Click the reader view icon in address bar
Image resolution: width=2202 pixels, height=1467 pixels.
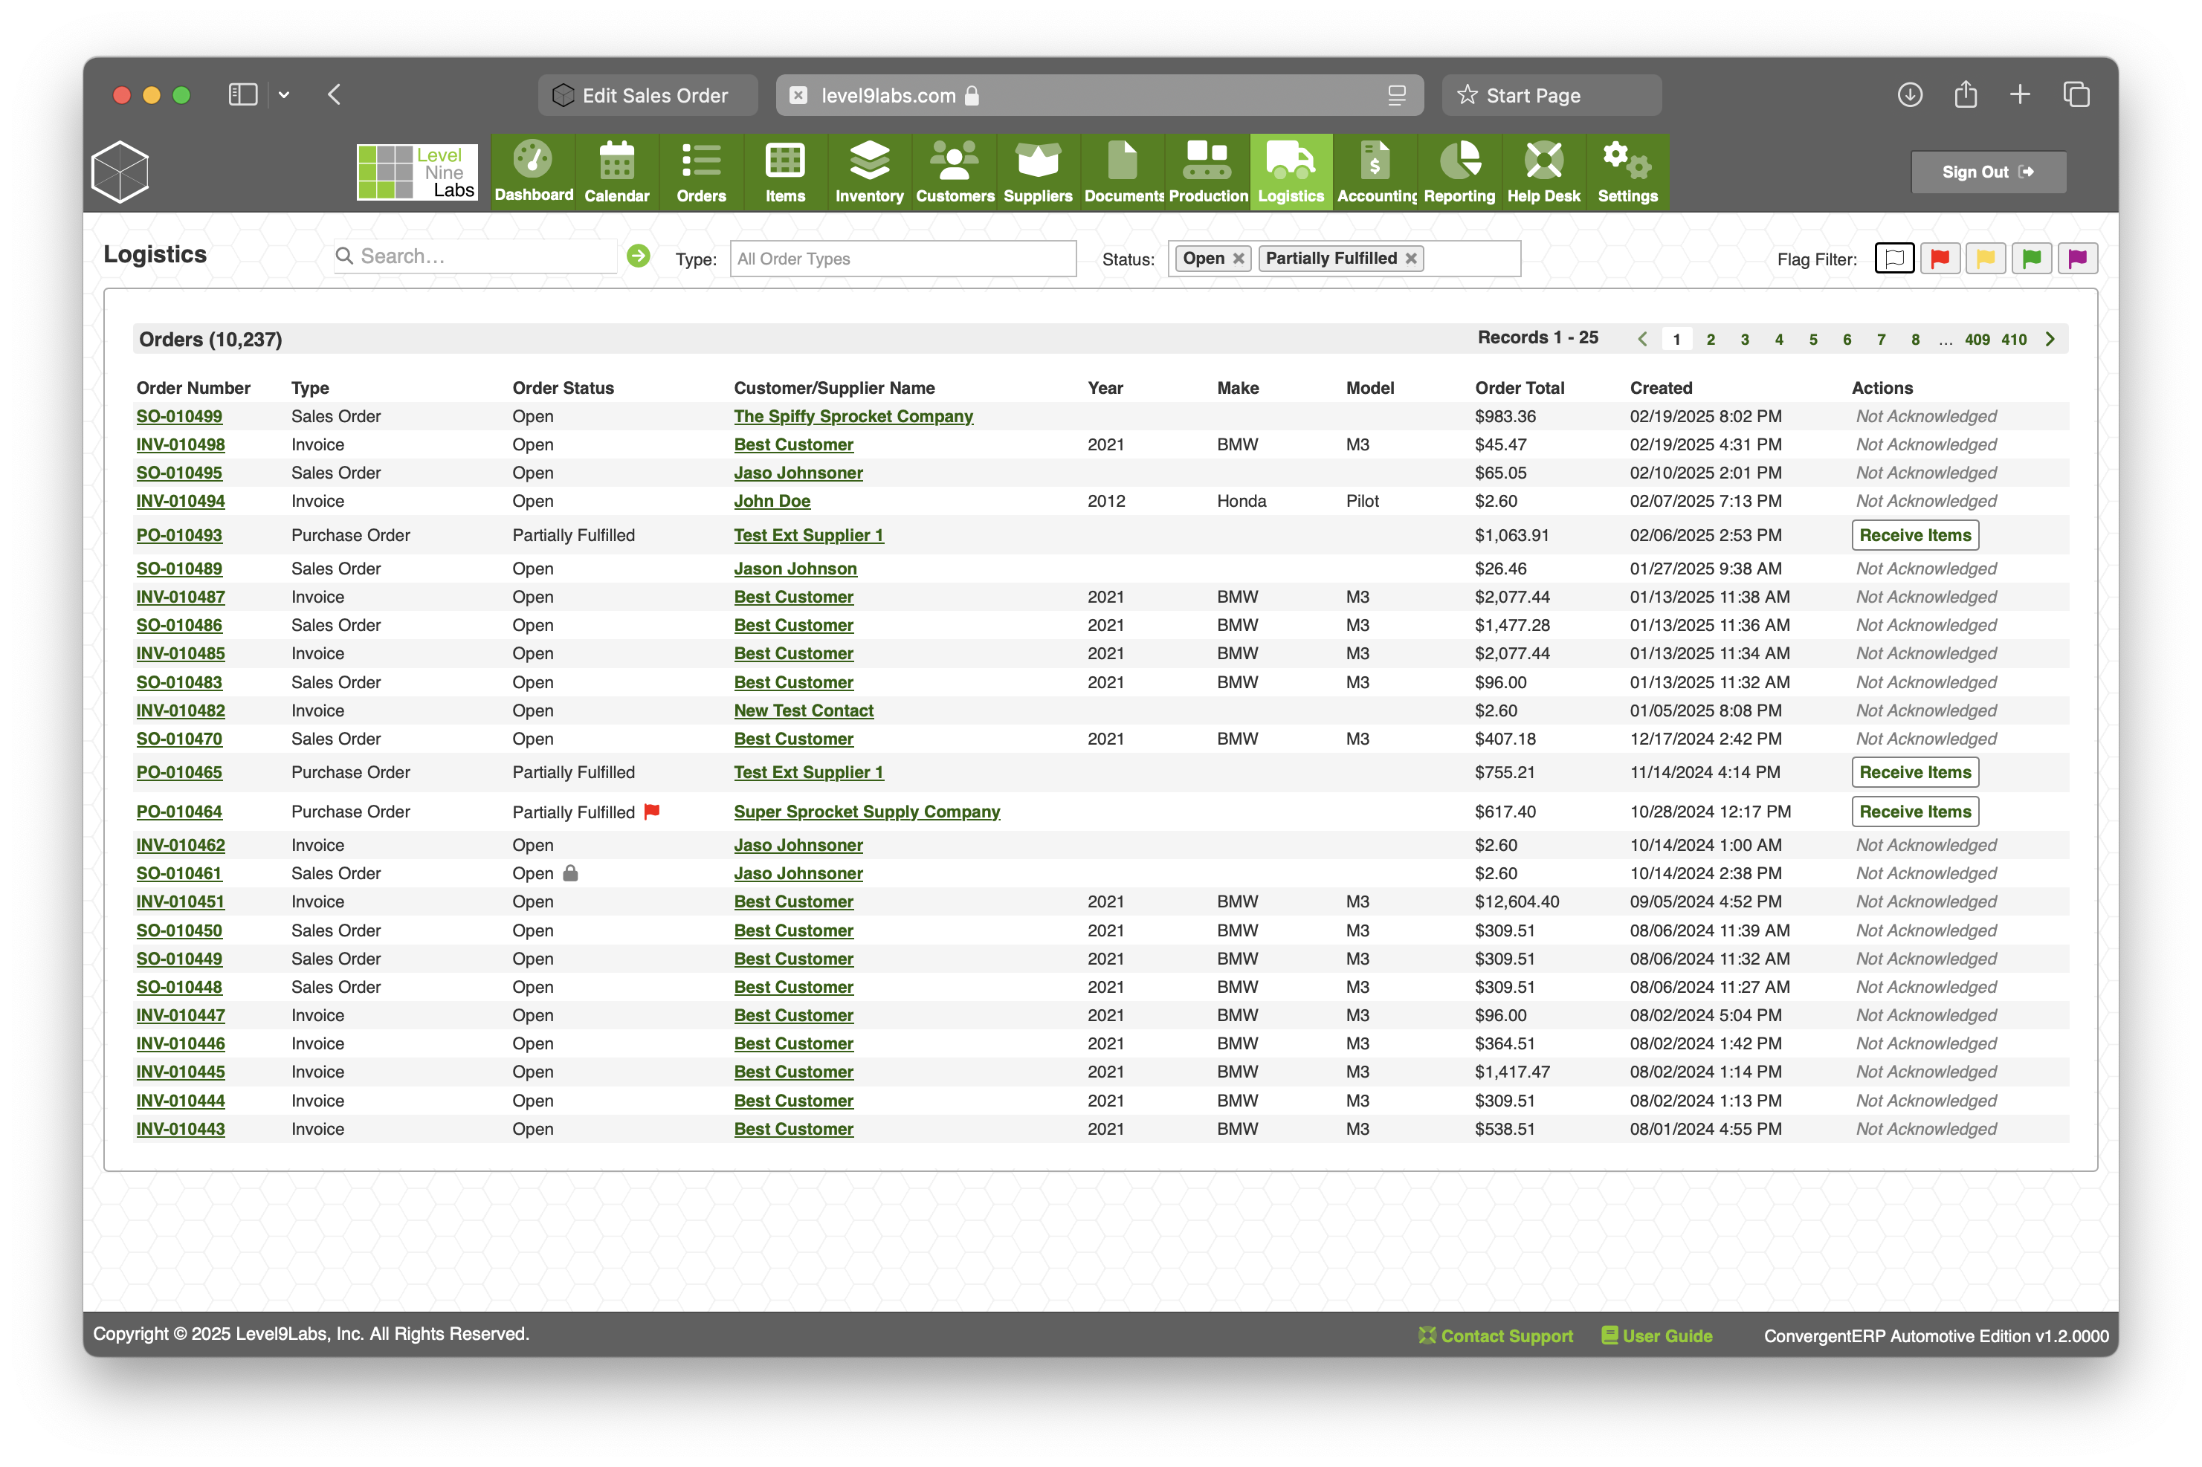(x=1396, y=95)
